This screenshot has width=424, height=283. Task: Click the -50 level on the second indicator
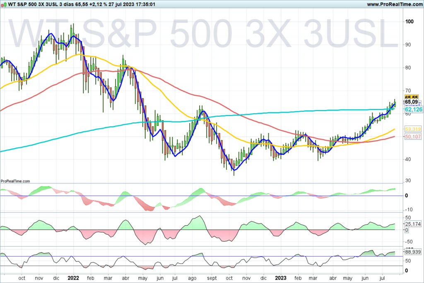[408, 242]
